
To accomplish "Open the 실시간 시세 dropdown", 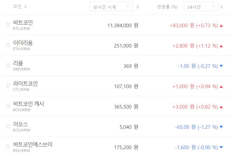I will point(111,7).
